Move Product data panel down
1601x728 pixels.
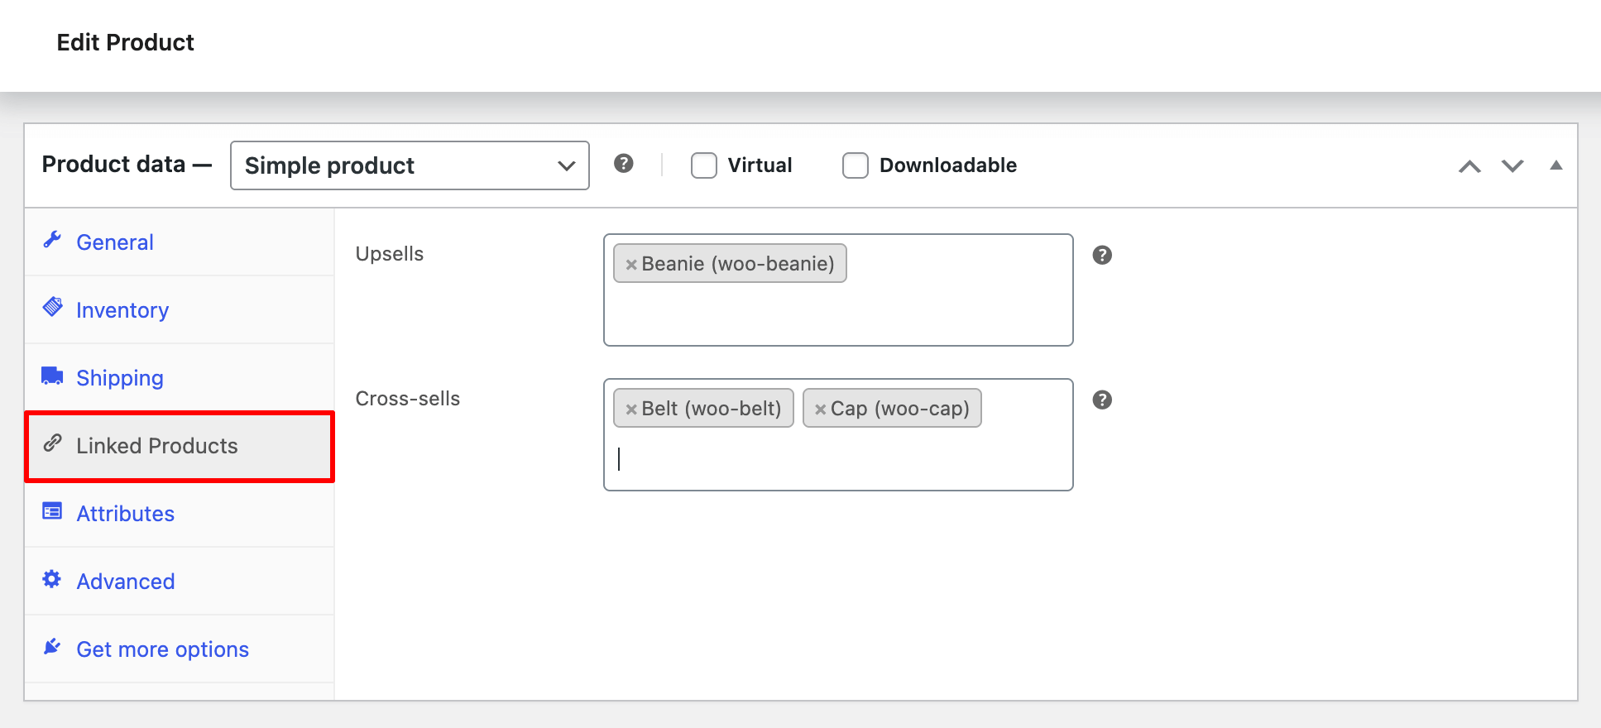(1512, 166)
